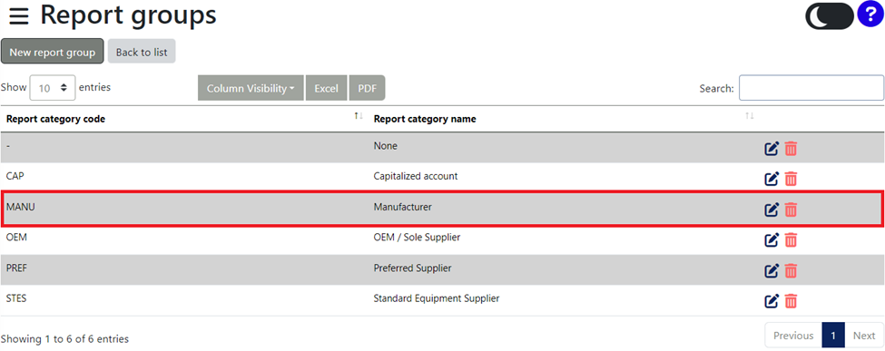Select the OEM code cell
This screenshot has width=885, height=351.
click(x=16, y=238)
